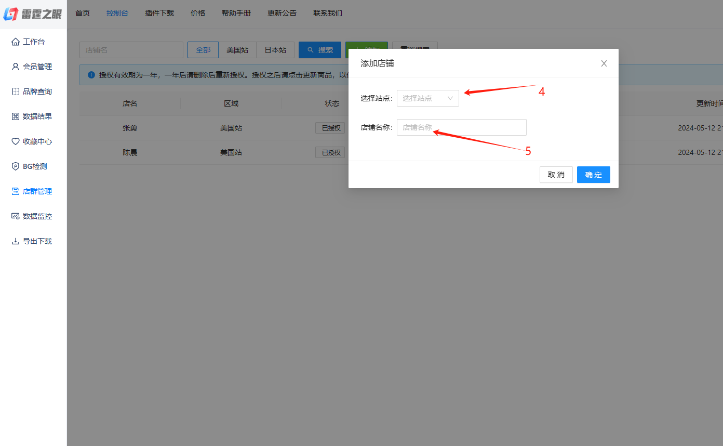Open 帮助手册 in top navigation
This screenshot has width=723, height=446.
click(x=236, y=13)
